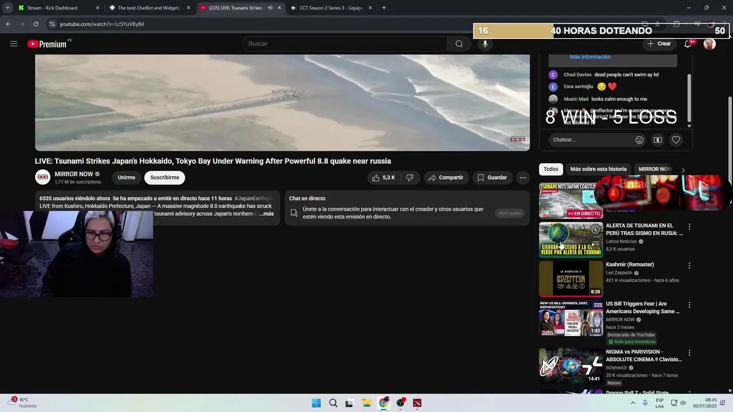733x412 pixels.
Task: Open a new browser tab
Action: click(x=384, y=8)
